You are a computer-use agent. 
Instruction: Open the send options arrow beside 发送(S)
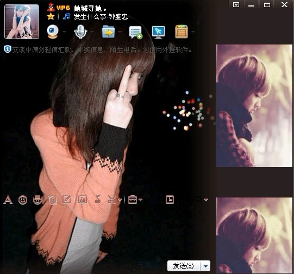(x=205, y=266)
